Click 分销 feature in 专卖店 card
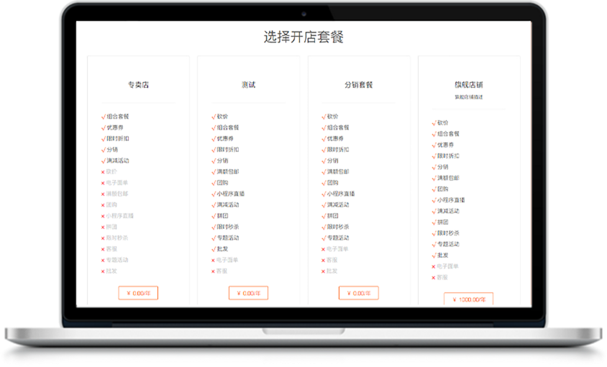 [x=112, y=150]
